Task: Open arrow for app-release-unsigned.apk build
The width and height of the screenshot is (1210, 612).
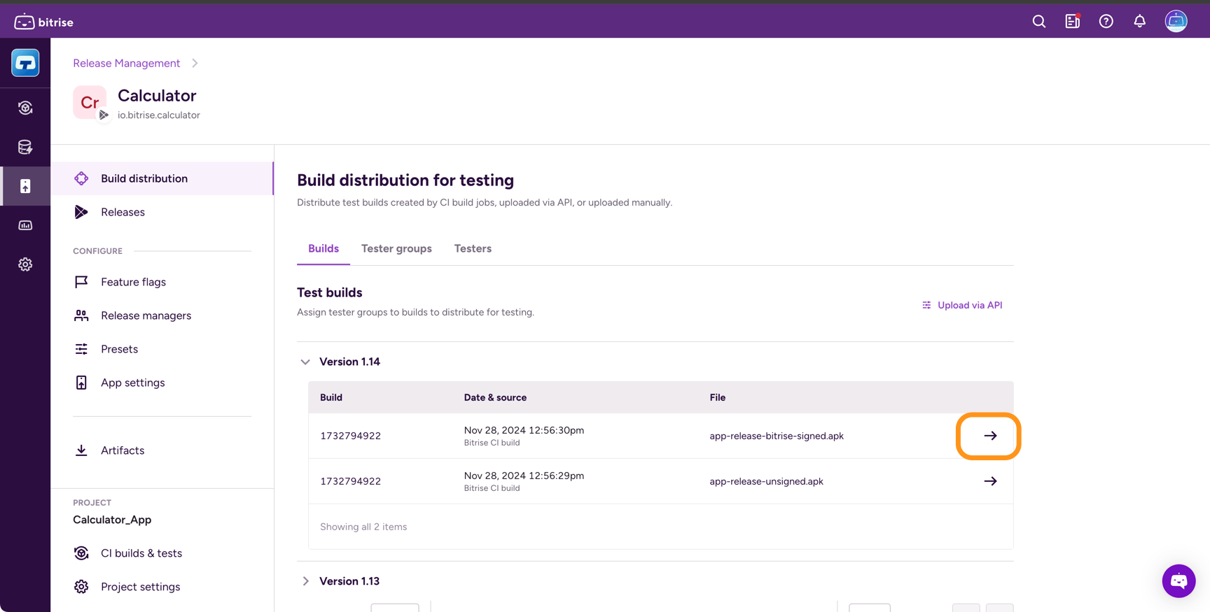Action: point(990,481)
